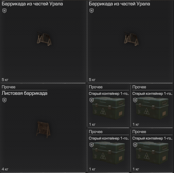Select upper-left green container crate image
The image size is (174, 173).
tap(109, 108)
